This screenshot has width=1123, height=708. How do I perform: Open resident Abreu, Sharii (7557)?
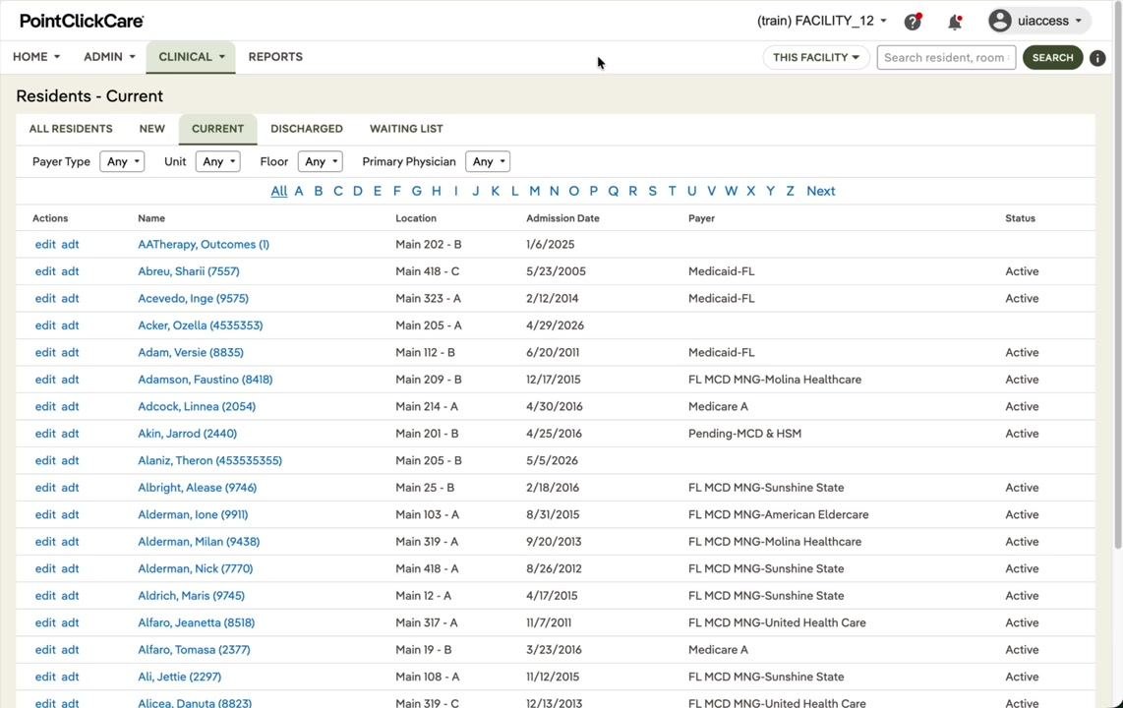pos(189,271)
